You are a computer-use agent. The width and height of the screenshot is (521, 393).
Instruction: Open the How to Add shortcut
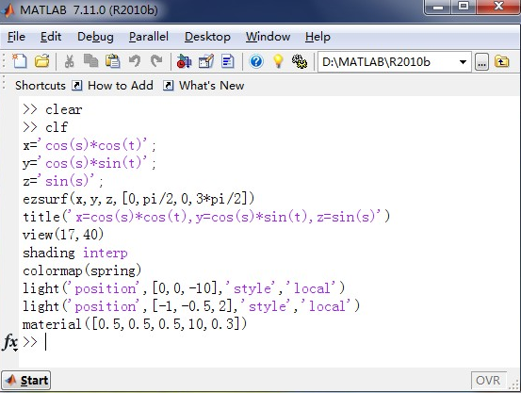pos(113,86)
